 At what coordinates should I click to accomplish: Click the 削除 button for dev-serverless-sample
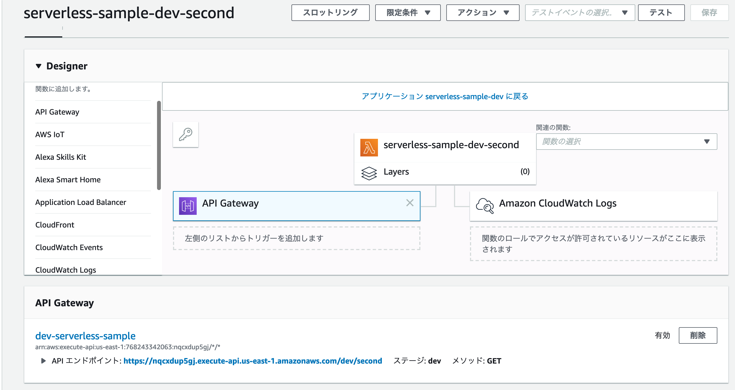[698, 335]
